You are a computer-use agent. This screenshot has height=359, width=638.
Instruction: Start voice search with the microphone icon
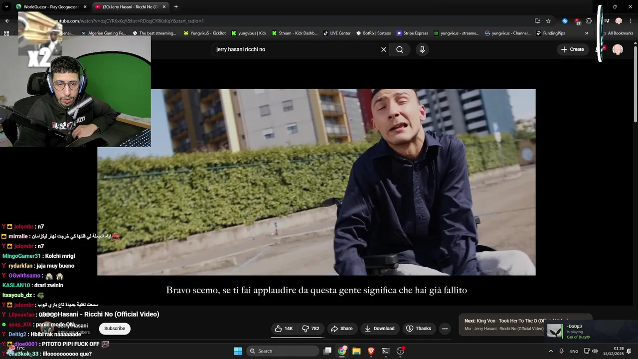pos(422,49)
